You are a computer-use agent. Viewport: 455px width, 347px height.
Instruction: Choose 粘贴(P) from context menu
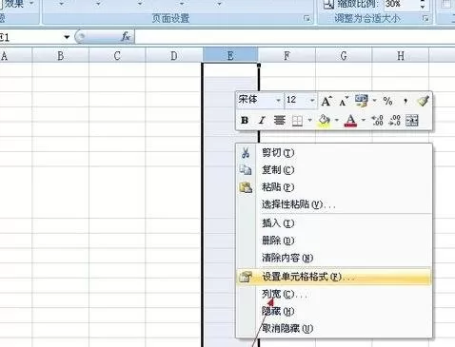tap(334, 187)
